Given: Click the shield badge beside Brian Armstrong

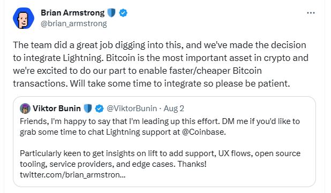Looking at the screenshot, I should [x=111, y=13].
